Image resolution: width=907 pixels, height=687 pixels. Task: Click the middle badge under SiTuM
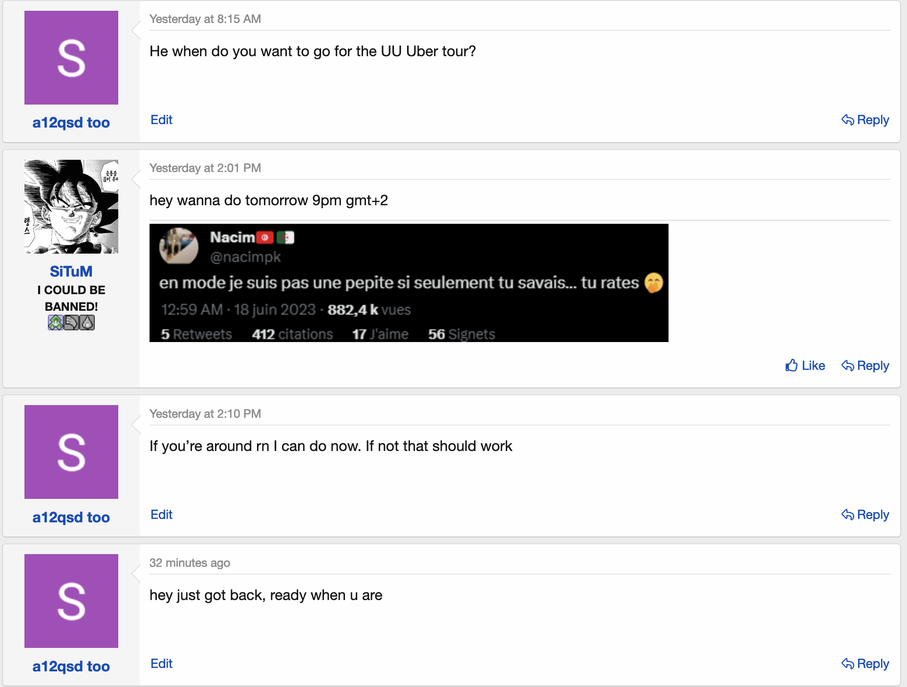[x=71, y=322]
